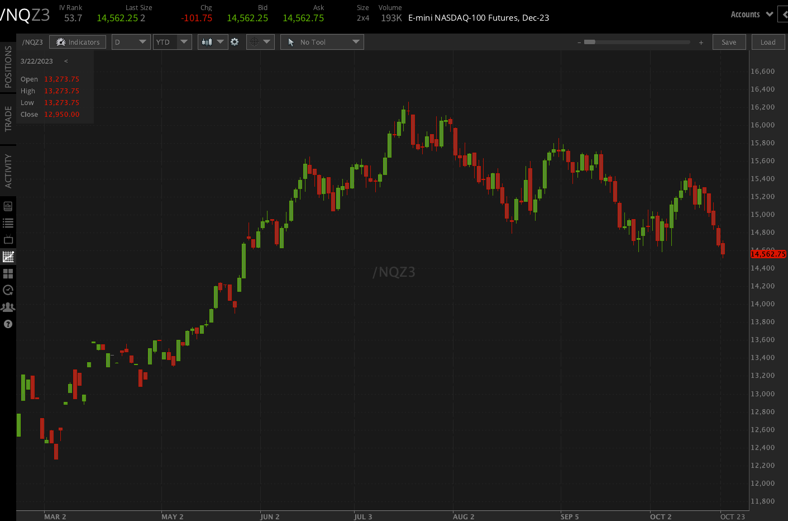Screen dimensions: 788x521
Task: Click the Save chart button
Action: [x=729, y=41]
